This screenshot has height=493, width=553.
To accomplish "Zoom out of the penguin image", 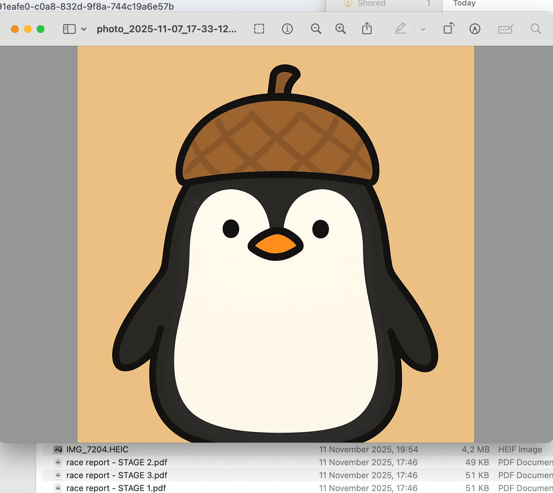I will coord(316,29).
